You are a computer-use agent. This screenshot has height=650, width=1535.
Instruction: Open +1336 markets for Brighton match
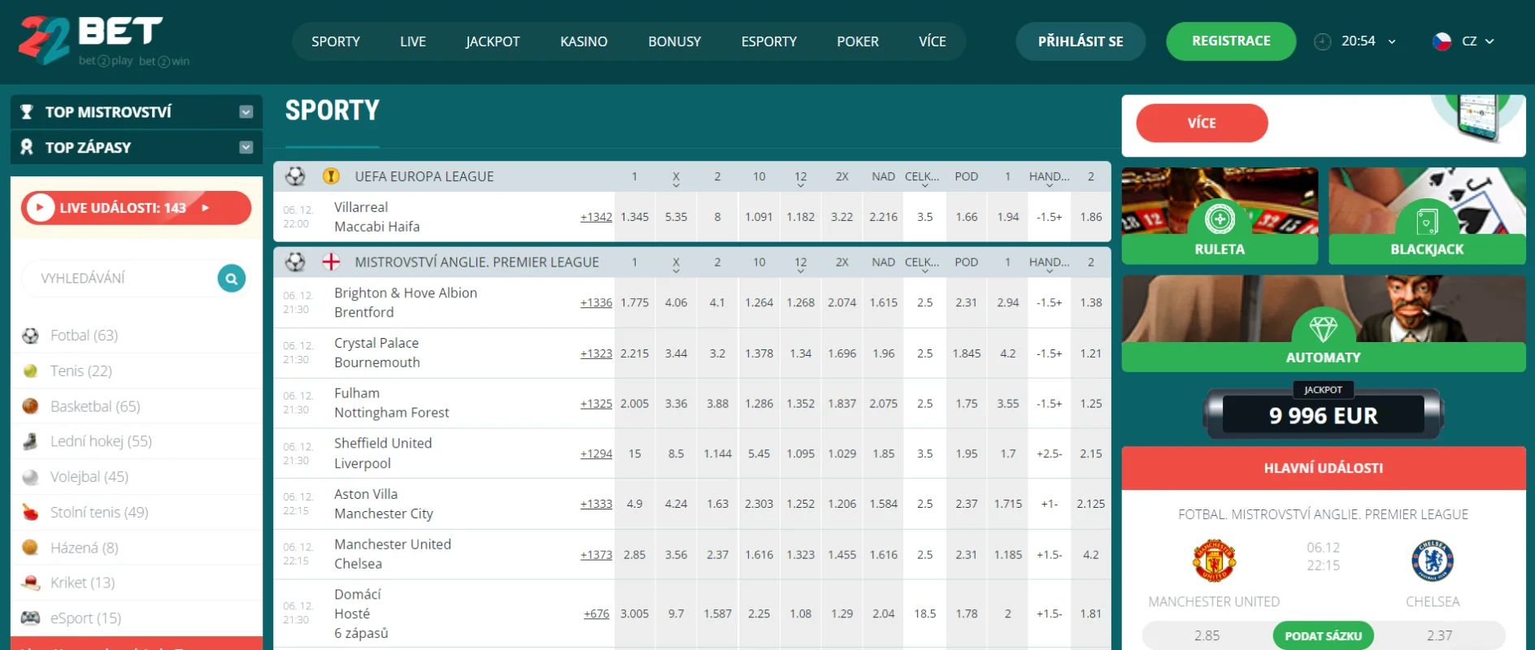(596, 302)
